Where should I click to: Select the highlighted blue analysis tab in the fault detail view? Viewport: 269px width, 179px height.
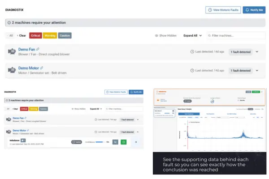coord(189,114)
